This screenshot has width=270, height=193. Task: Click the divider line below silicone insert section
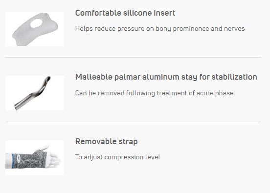pos(133,58)
